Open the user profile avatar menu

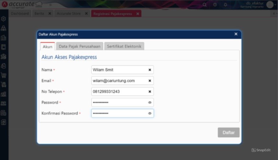tap(270, 5)
